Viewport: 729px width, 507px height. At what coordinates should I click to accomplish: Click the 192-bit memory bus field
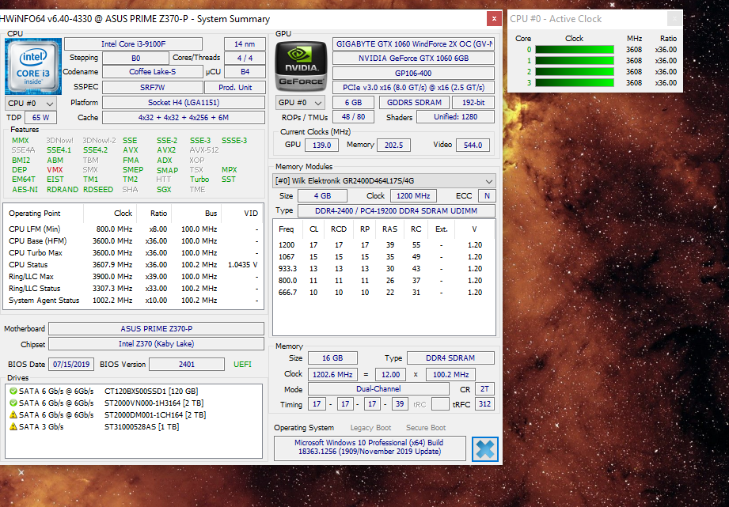473,103
